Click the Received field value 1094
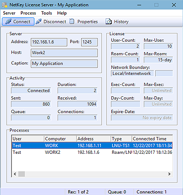The image size is (183, 195). [x=77, y=104]
